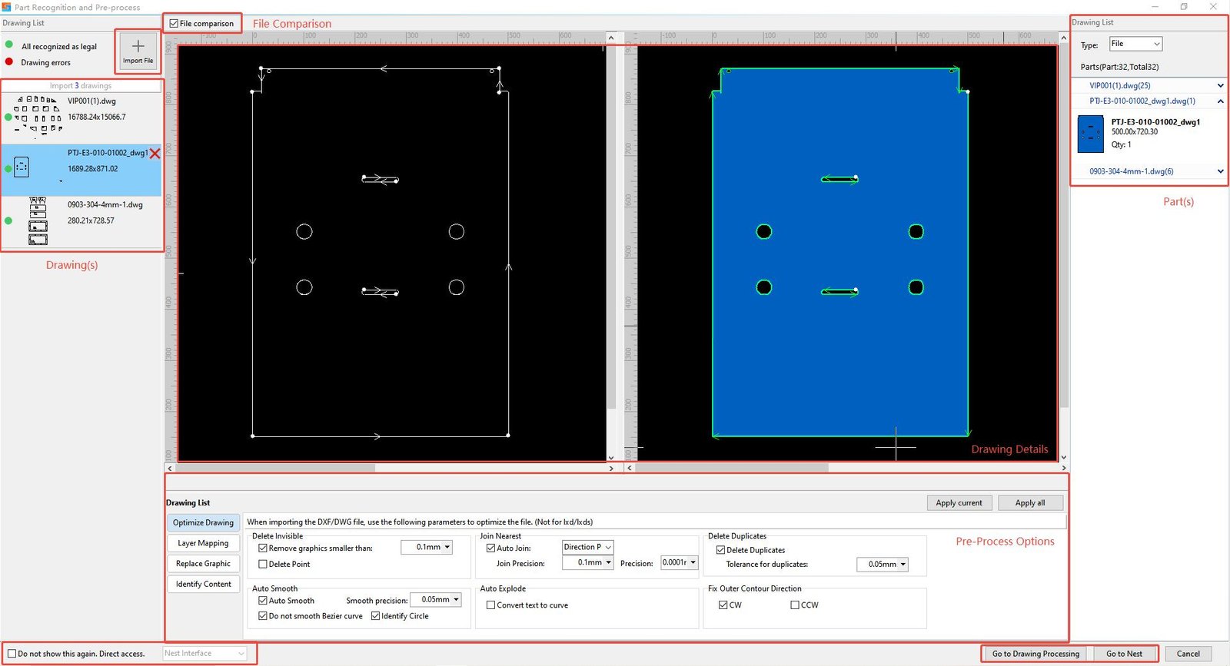Click the red Drawing errors indicator

click(x=9, y=61)
